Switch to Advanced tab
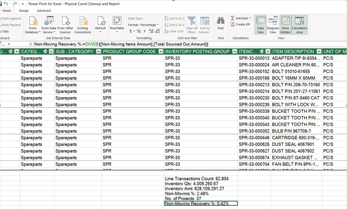 tap(44, 11)
